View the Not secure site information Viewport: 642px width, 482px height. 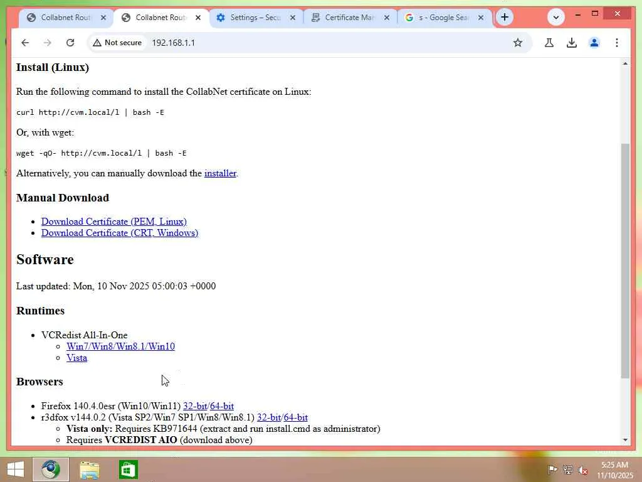coord(117,43)
